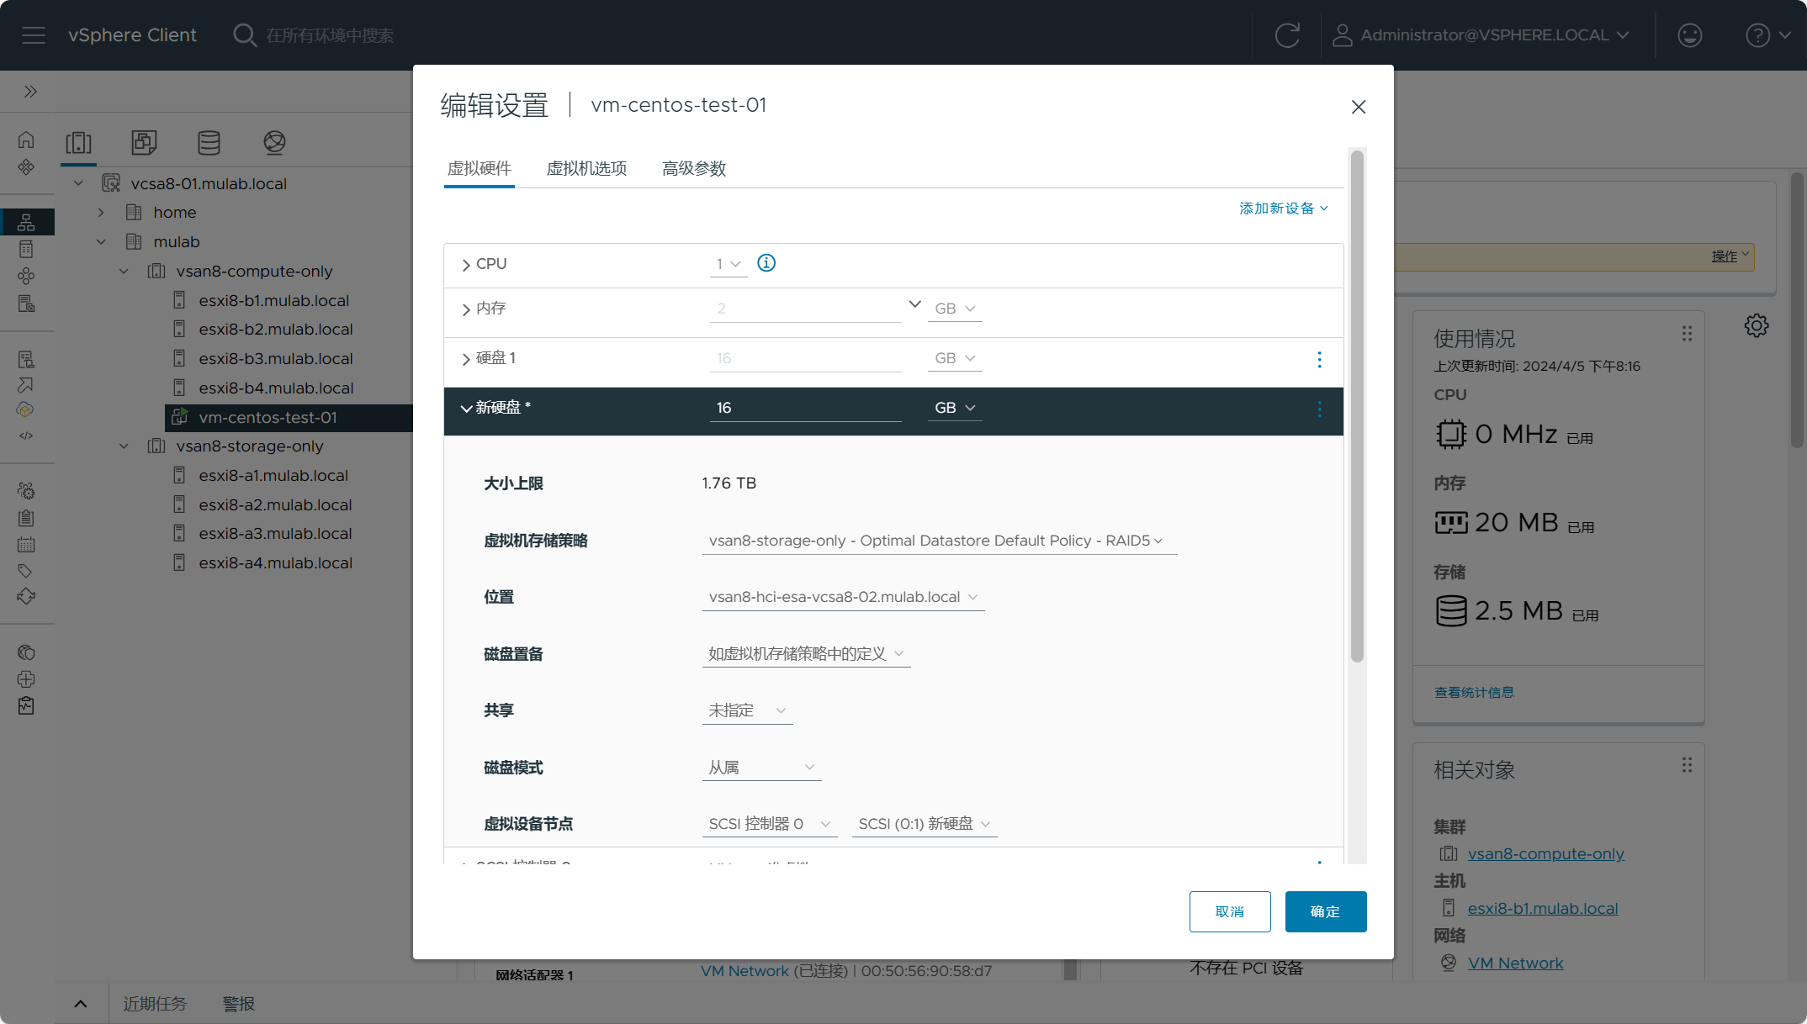Viewport: 1807px width, 1024px height.
Task: Open the CPU count dropdown
Action: pyautogui.click(x=729, y=264)
